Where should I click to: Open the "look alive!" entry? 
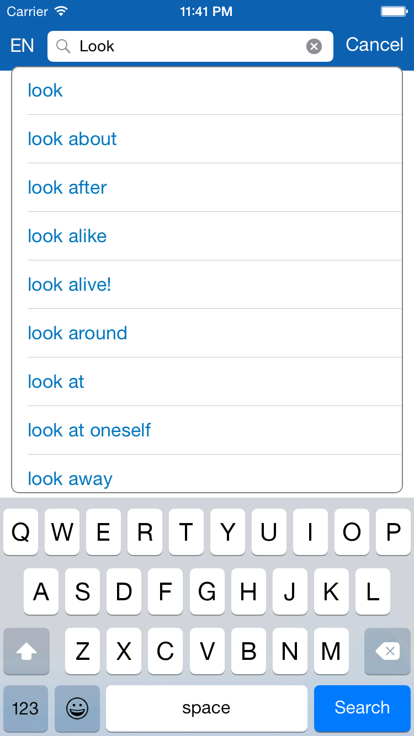point(70,285)
